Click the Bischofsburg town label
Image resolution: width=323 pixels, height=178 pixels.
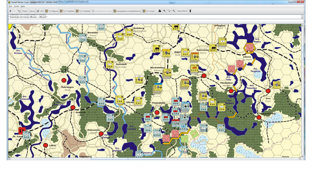[157, 68]
